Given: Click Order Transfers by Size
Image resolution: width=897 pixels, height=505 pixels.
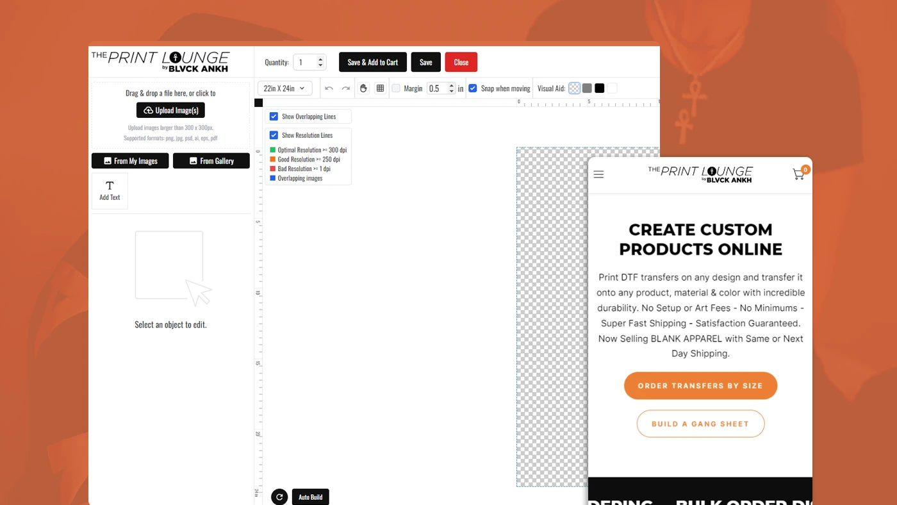Looking at the screenshot, I should point(700,386).
